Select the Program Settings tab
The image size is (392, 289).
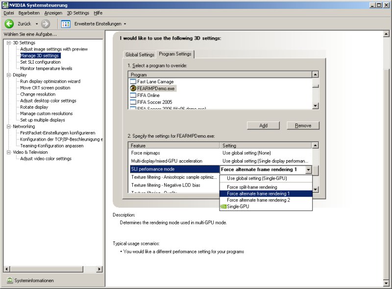[x=175, y=54]
